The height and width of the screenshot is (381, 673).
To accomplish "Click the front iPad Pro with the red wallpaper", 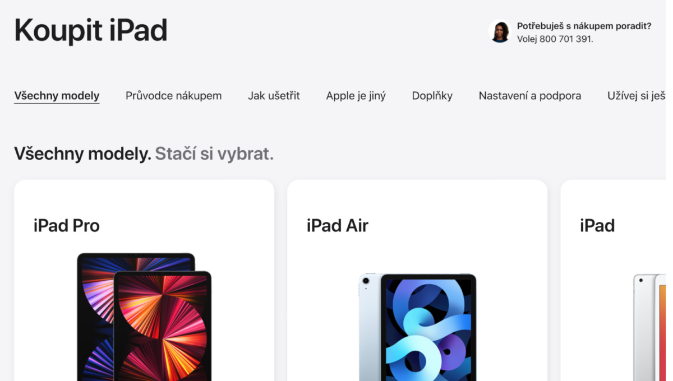I will coord(163,326).
